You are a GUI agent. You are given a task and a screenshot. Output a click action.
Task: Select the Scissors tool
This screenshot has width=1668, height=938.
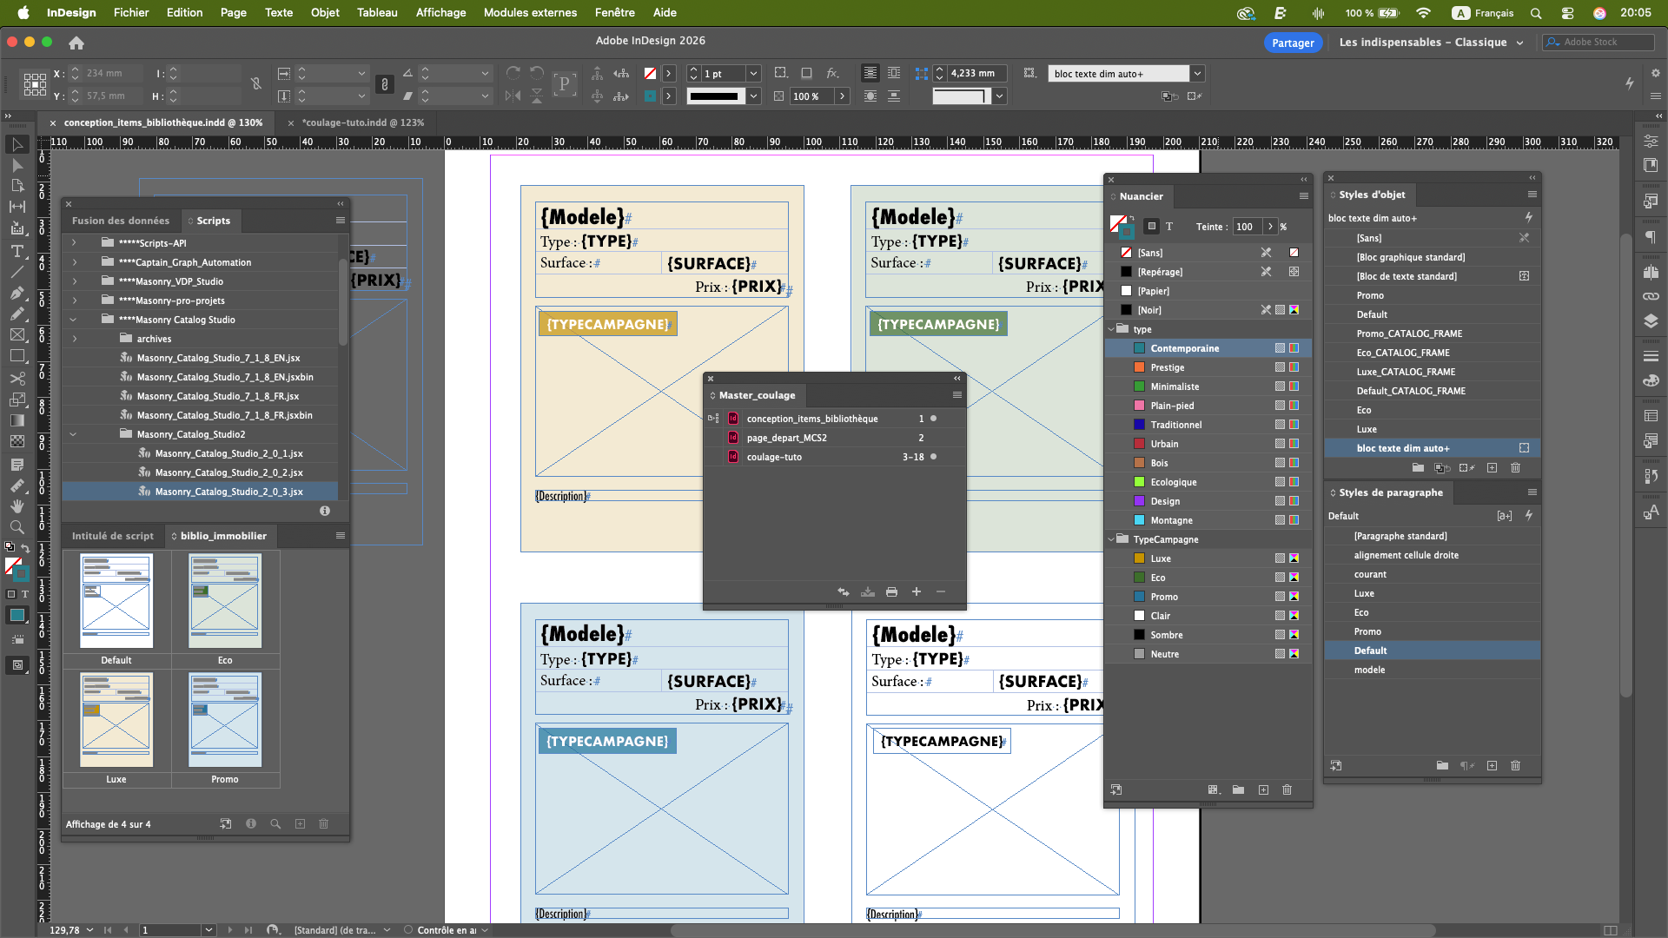pyautogui.click(x=17, y=379)
